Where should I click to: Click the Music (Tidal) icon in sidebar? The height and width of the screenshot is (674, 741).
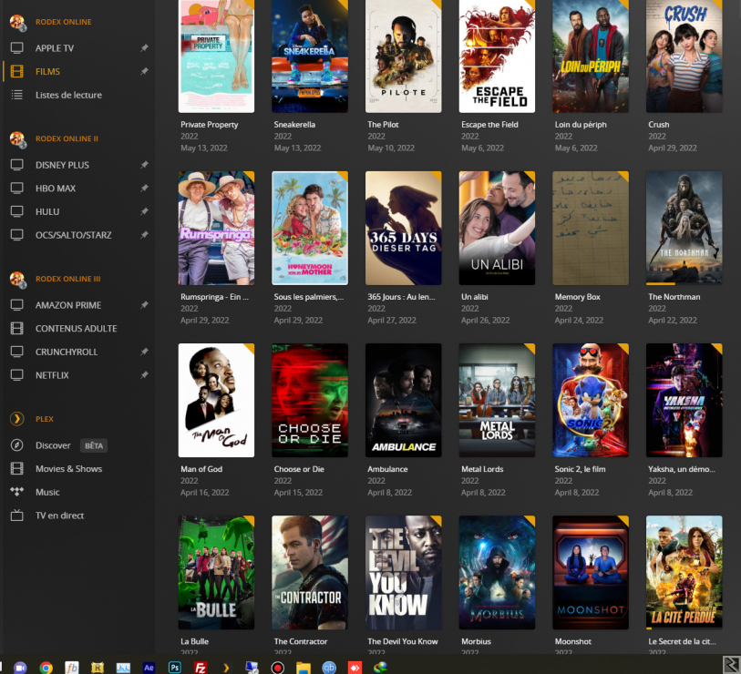[16, 492]
